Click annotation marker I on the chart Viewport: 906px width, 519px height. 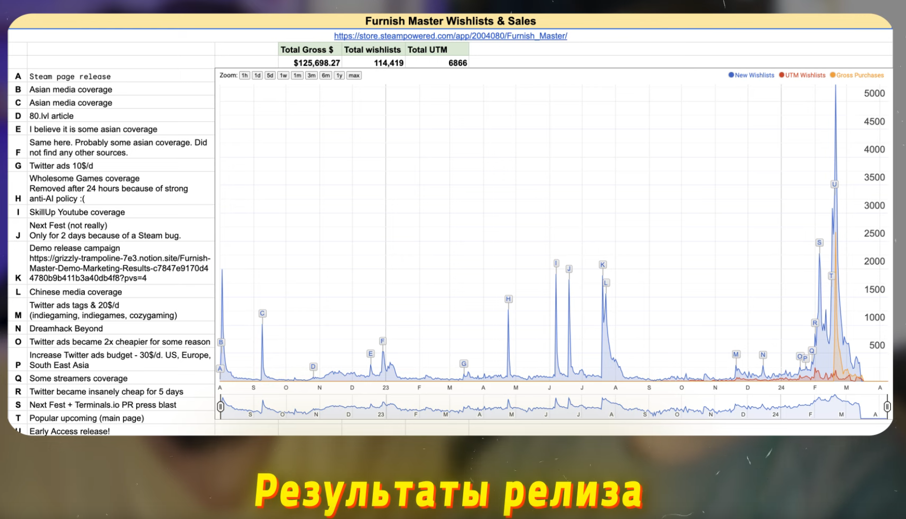[556, 263]
